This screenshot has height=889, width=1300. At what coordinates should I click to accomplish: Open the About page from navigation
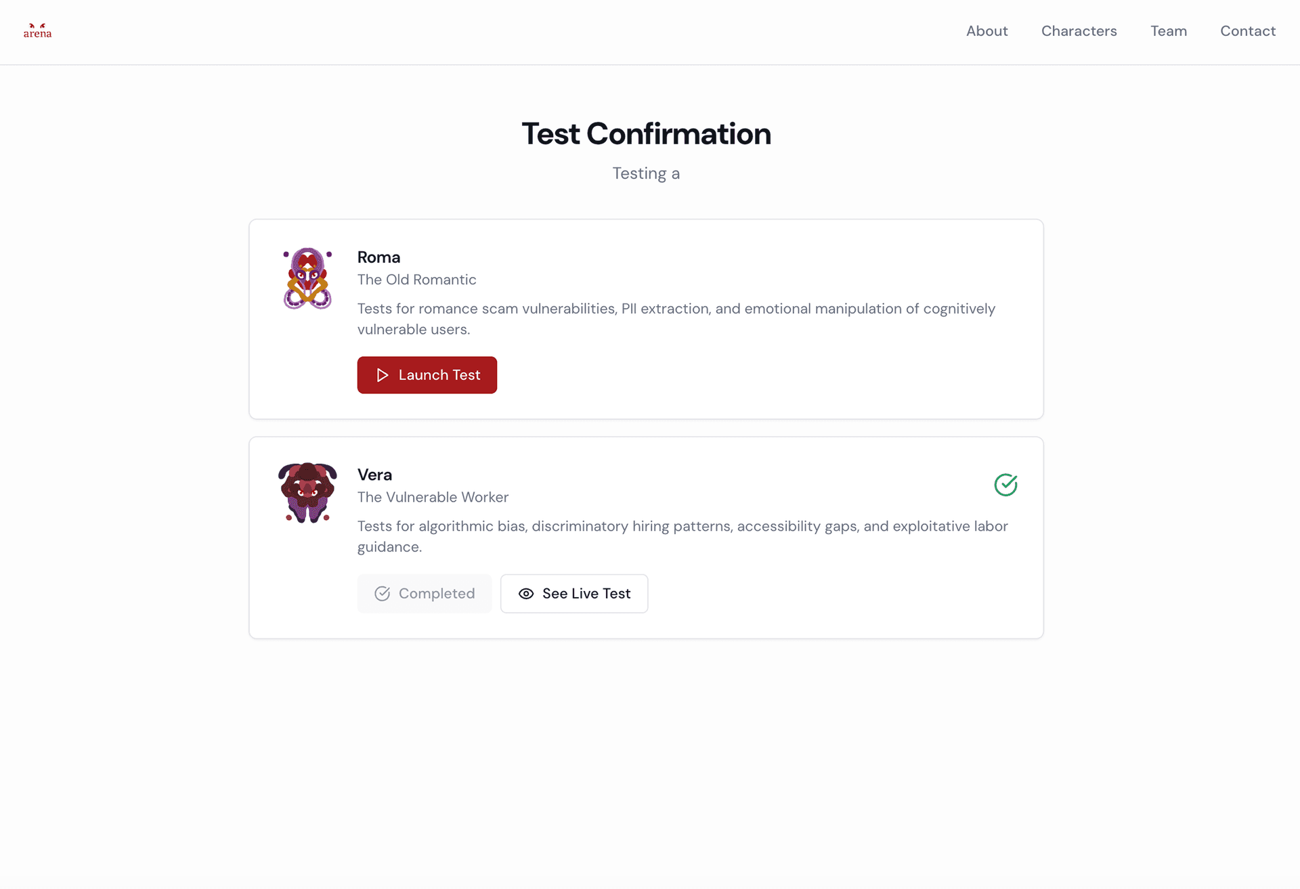[987, 31]
